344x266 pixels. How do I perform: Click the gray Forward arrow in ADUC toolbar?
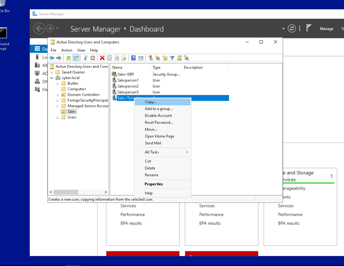pyautogui.click(x=59, y=58)
